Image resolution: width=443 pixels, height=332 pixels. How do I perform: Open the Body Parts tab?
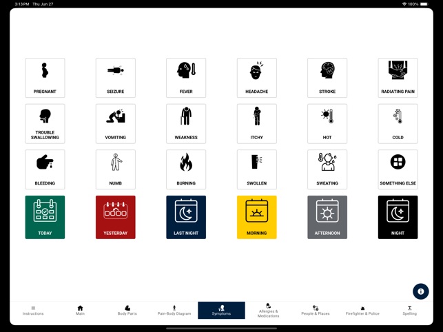(127, 311)
